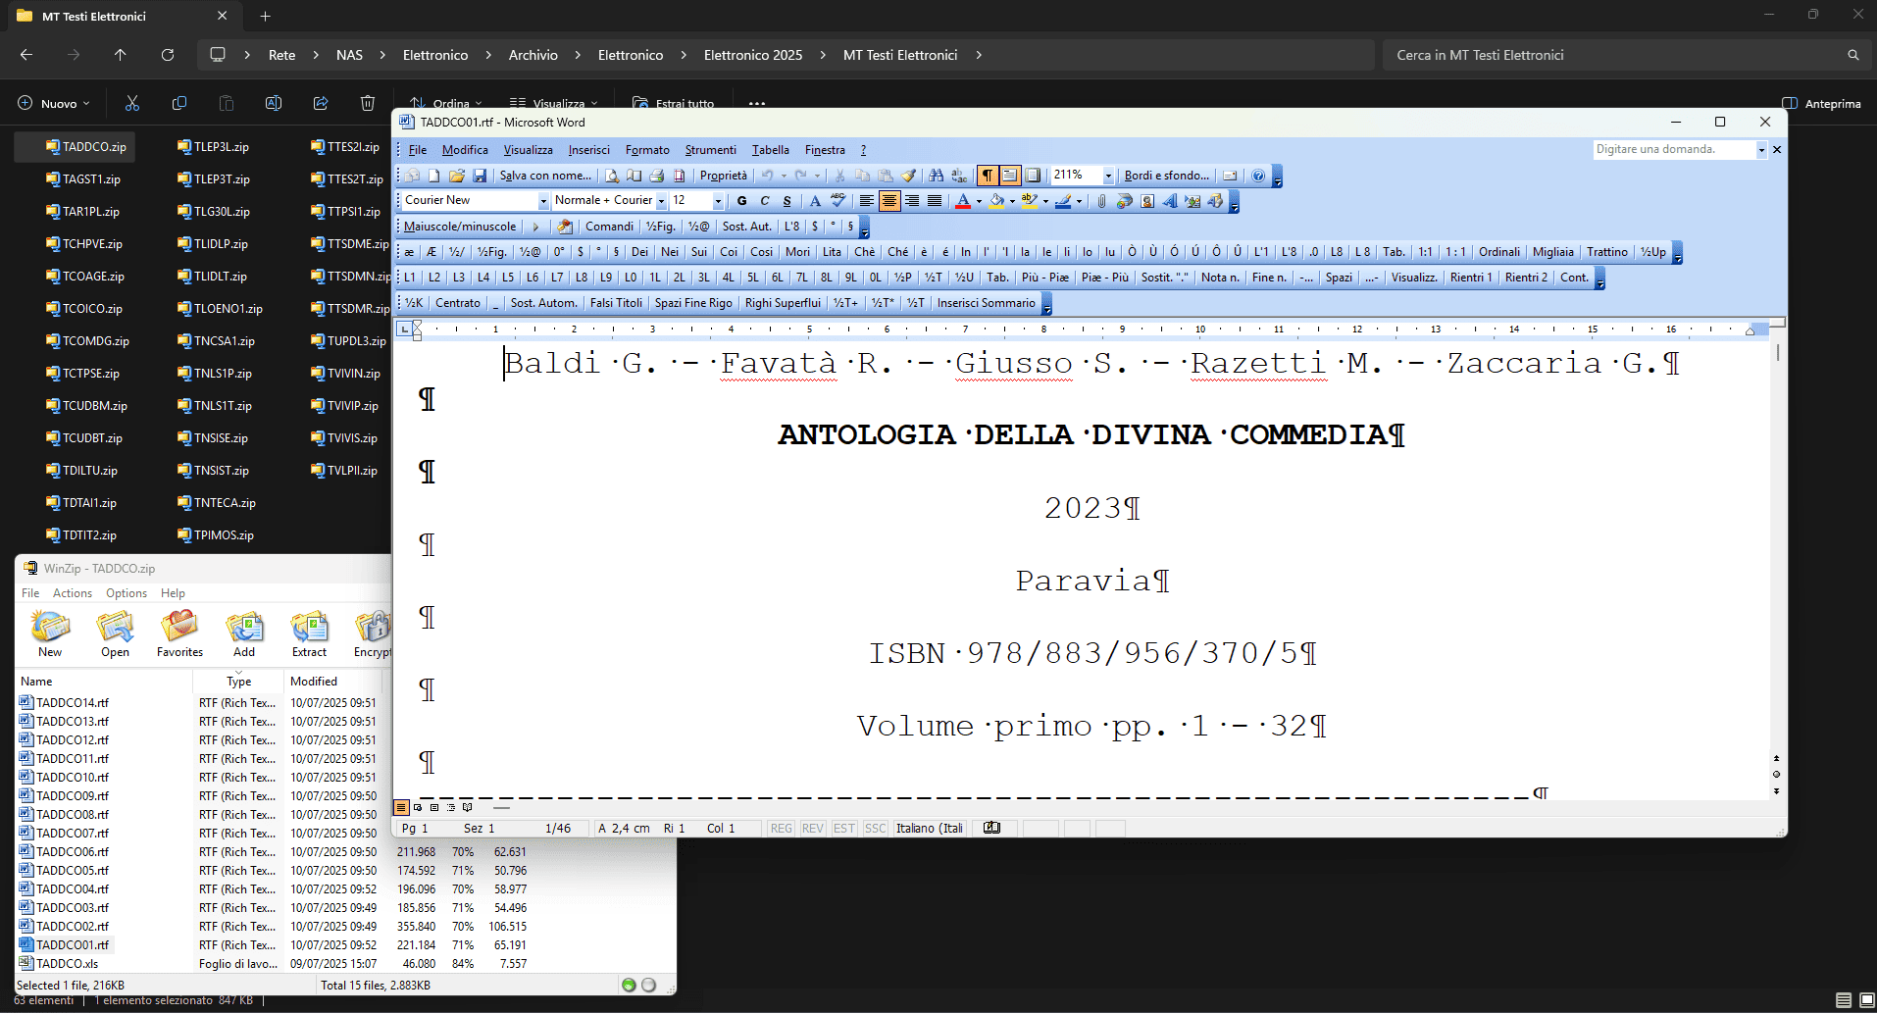The height and width of the screenshot is (1014, 1877).
Task: Click Explorer's Refresh icon
Action: pos(168,55)
